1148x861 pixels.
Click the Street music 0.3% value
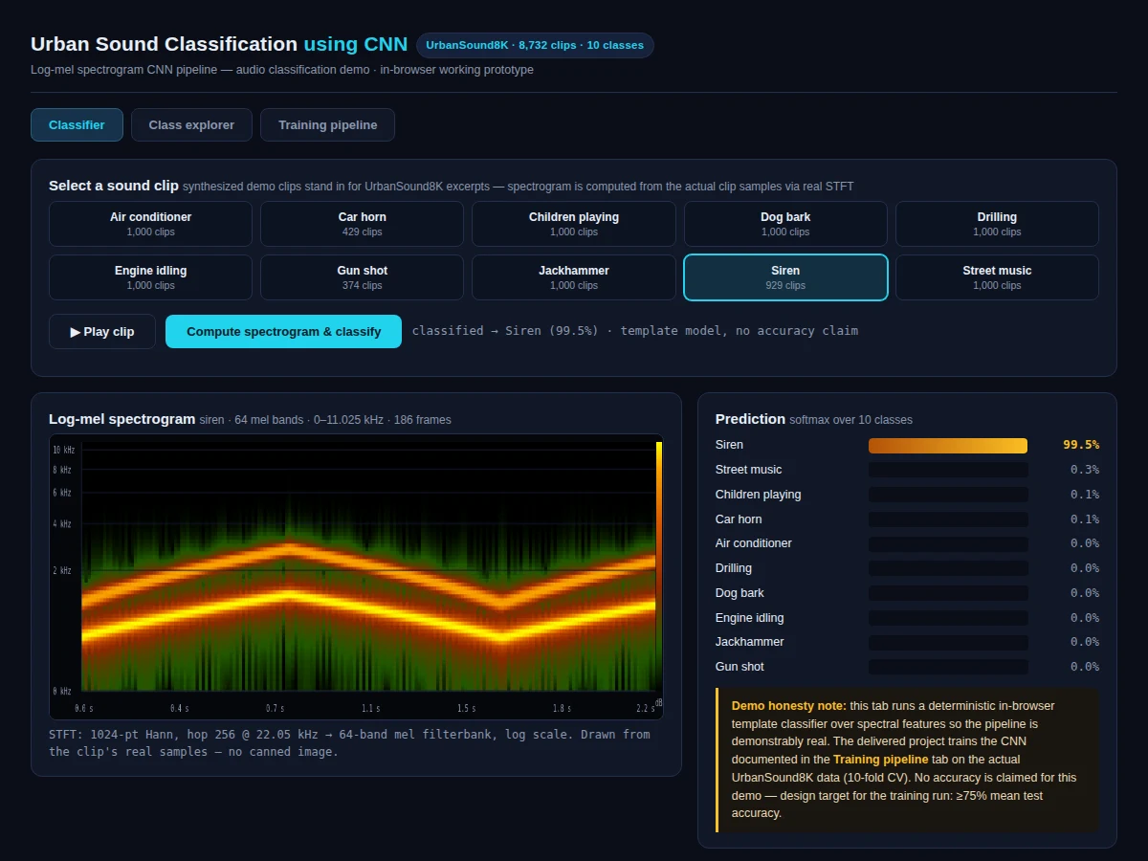[1085, 470]
